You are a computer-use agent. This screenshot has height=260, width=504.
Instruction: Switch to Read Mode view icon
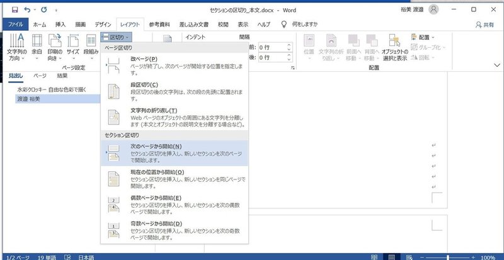coord(374,257)
